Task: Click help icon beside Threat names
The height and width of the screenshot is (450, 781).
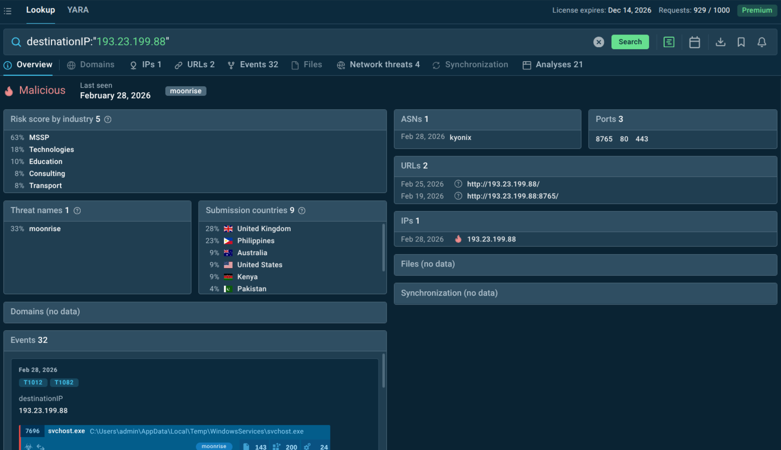Action: tap(77, 210)
